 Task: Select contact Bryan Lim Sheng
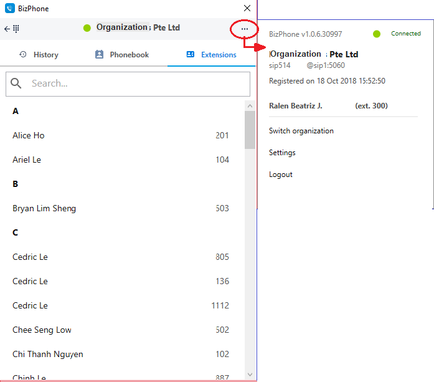pyautogui.click(x=44, y=208)
